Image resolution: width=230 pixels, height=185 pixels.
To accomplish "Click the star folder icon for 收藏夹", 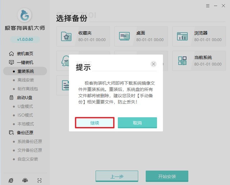I will click(x=66, y=36).
